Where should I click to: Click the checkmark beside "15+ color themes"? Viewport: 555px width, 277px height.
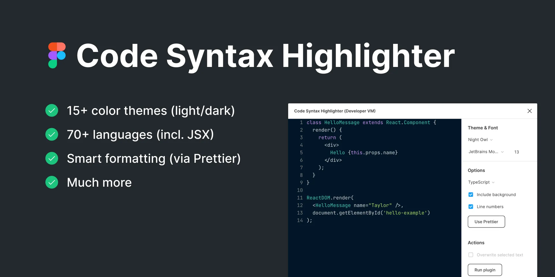52,110
